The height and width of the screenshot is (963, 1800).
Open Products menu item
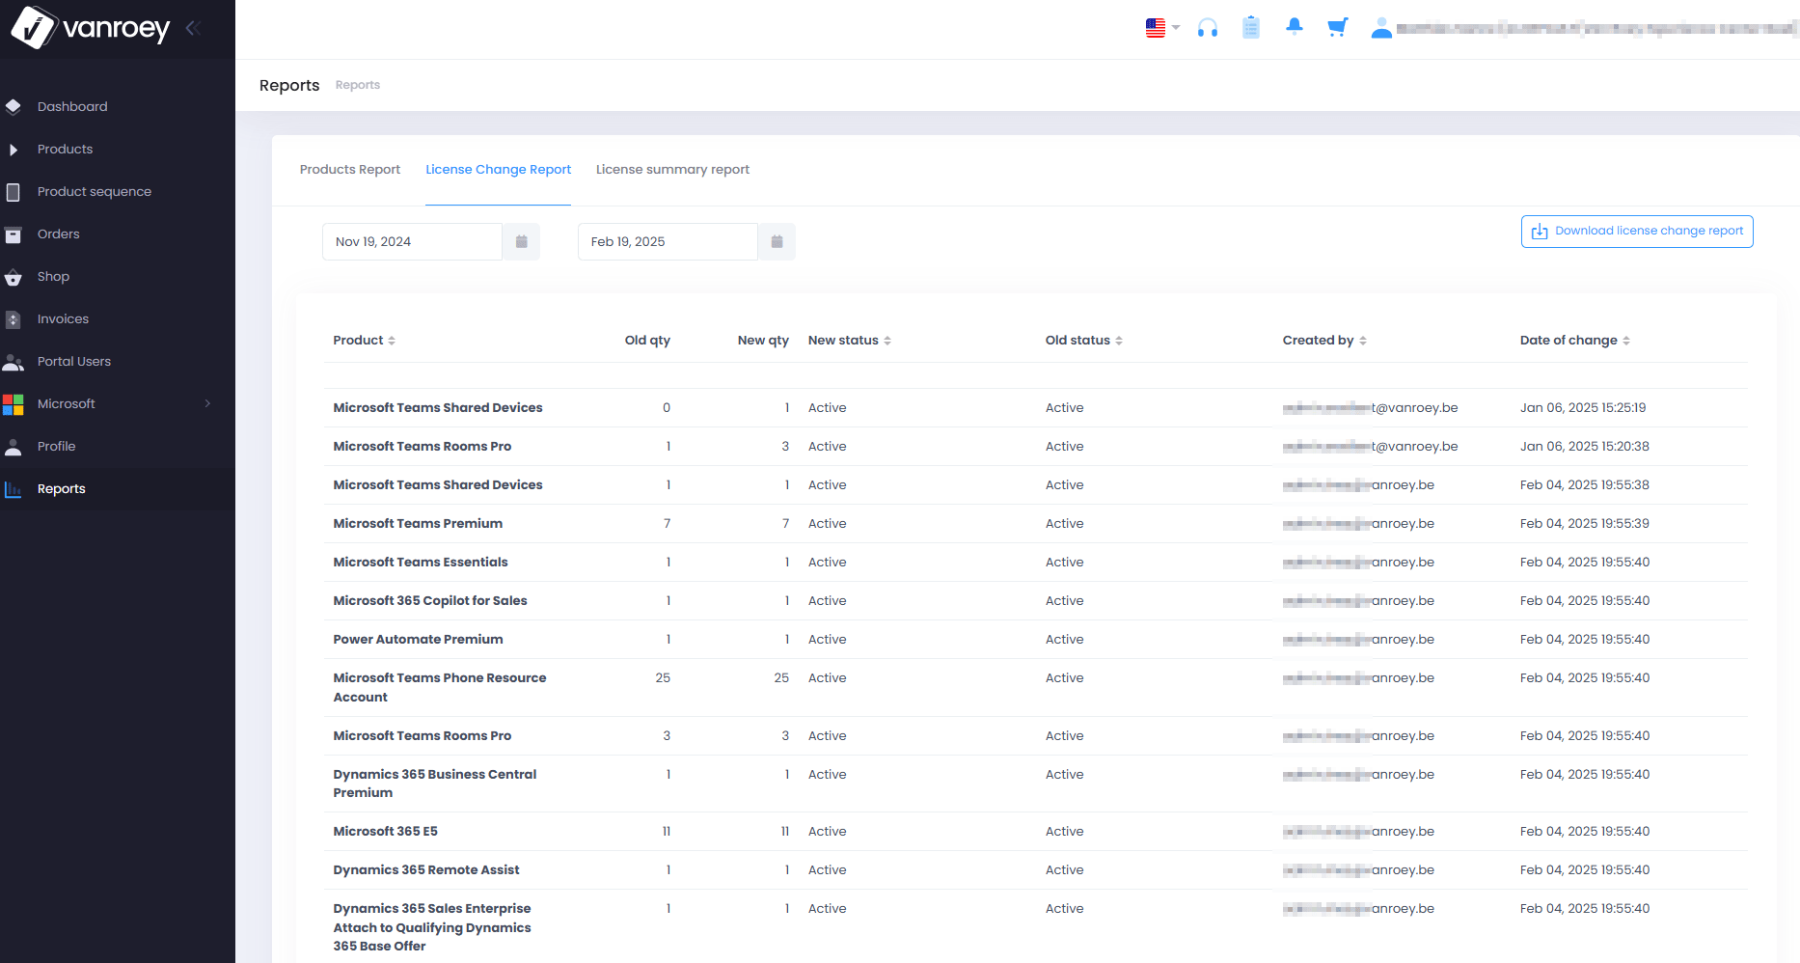tap(65, 149)
